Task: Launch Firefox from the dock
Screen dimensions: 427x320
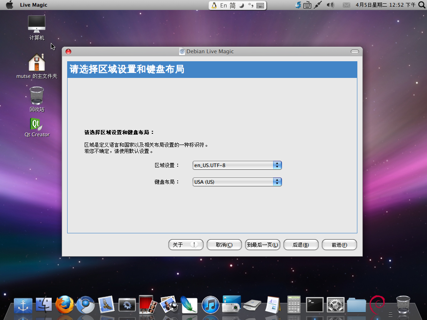Action: [x=65, y=305]
